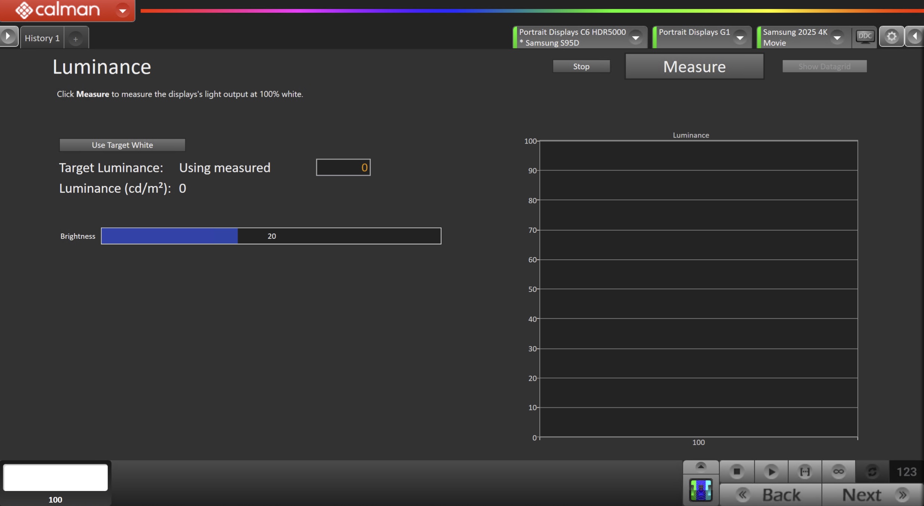924x506 pixels.
Task: Click the Use Target White button
Action: 122,145
